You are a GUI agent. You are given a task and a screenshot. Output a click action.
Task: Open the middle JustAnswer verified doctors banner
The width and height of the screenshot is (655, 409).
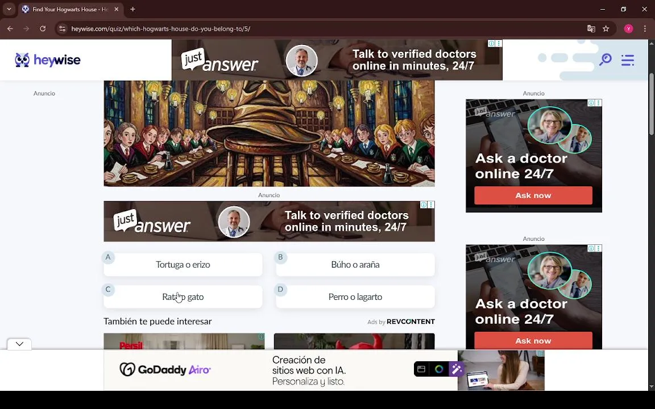(269, 221)
